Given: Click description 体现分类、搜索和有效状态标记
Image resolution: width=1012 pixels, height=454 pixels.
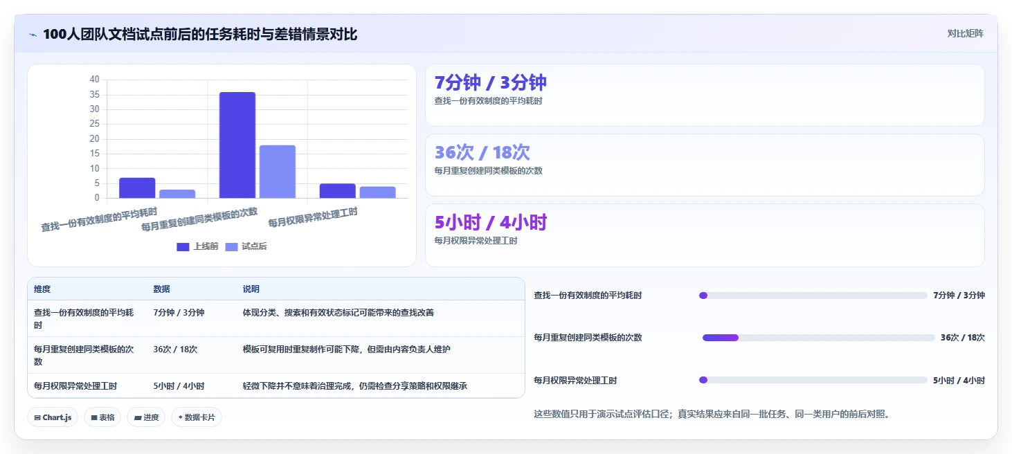Looking at the screenshot, I should point(338,313).
